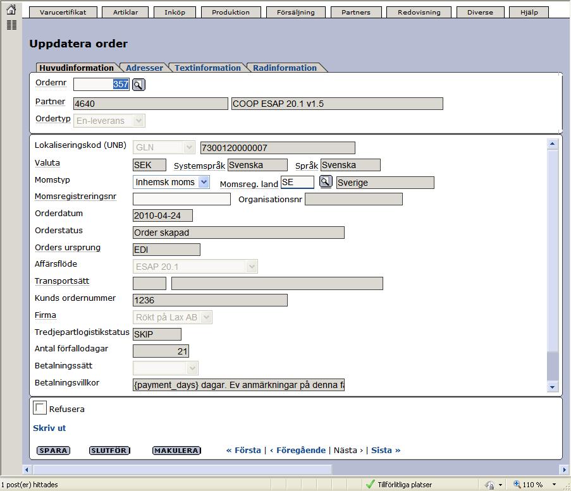Open the zoom magnifier icon in status bar
Screen dimensions: 571x491
point(517,484)
